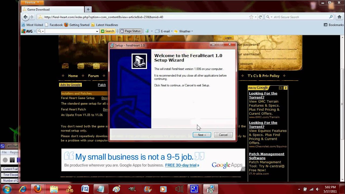Click the CamStudio pause button
The width and height of the screenshot is (345, 194).
(x=12, y=160)
